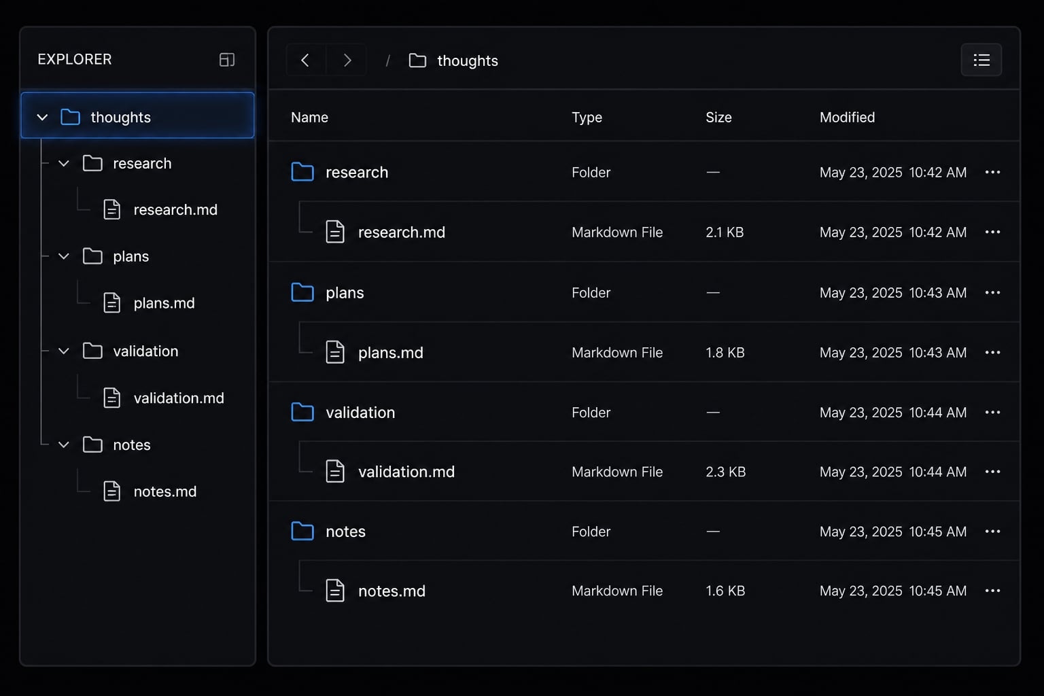The width and height of the screenshot is (1044, 696).
Task: Open more options for plans folder row
Action: tap(992, 292)
